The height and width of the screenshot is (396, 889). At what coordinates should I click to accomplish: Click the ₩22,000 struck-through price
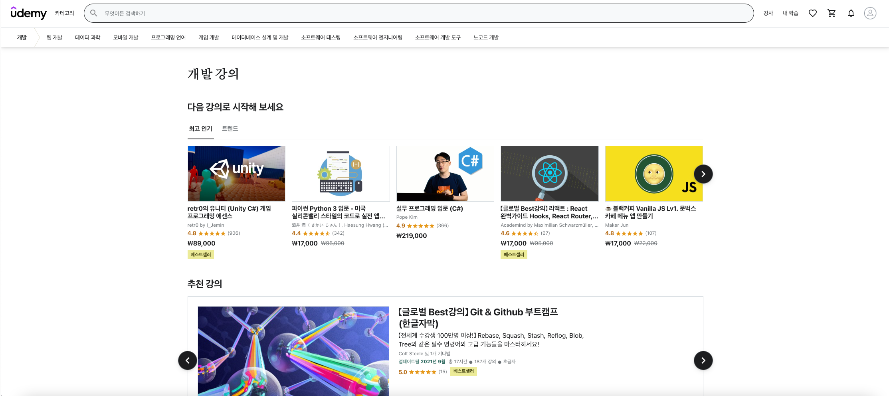[645, 244]
